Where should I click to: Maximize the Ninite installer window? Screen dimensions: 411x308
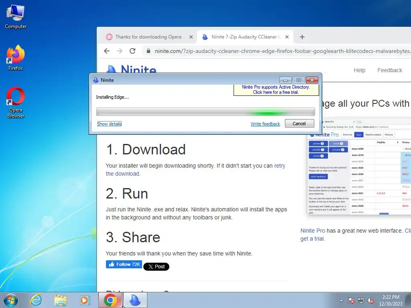(x=299, y=80)
